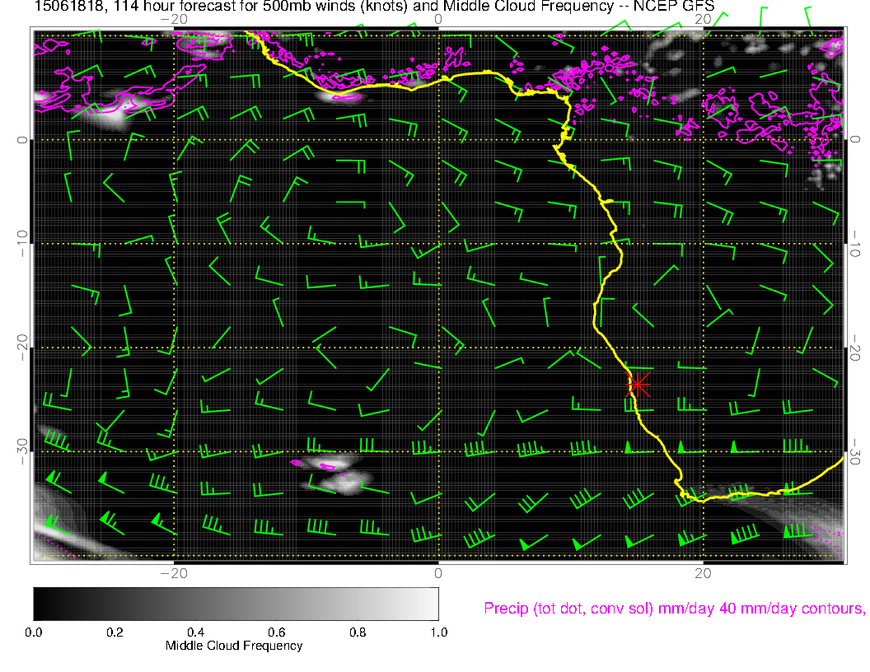Click the equator and prime meridian grid intersection
This screenshot has height=672, width=870.
point(438,140)
